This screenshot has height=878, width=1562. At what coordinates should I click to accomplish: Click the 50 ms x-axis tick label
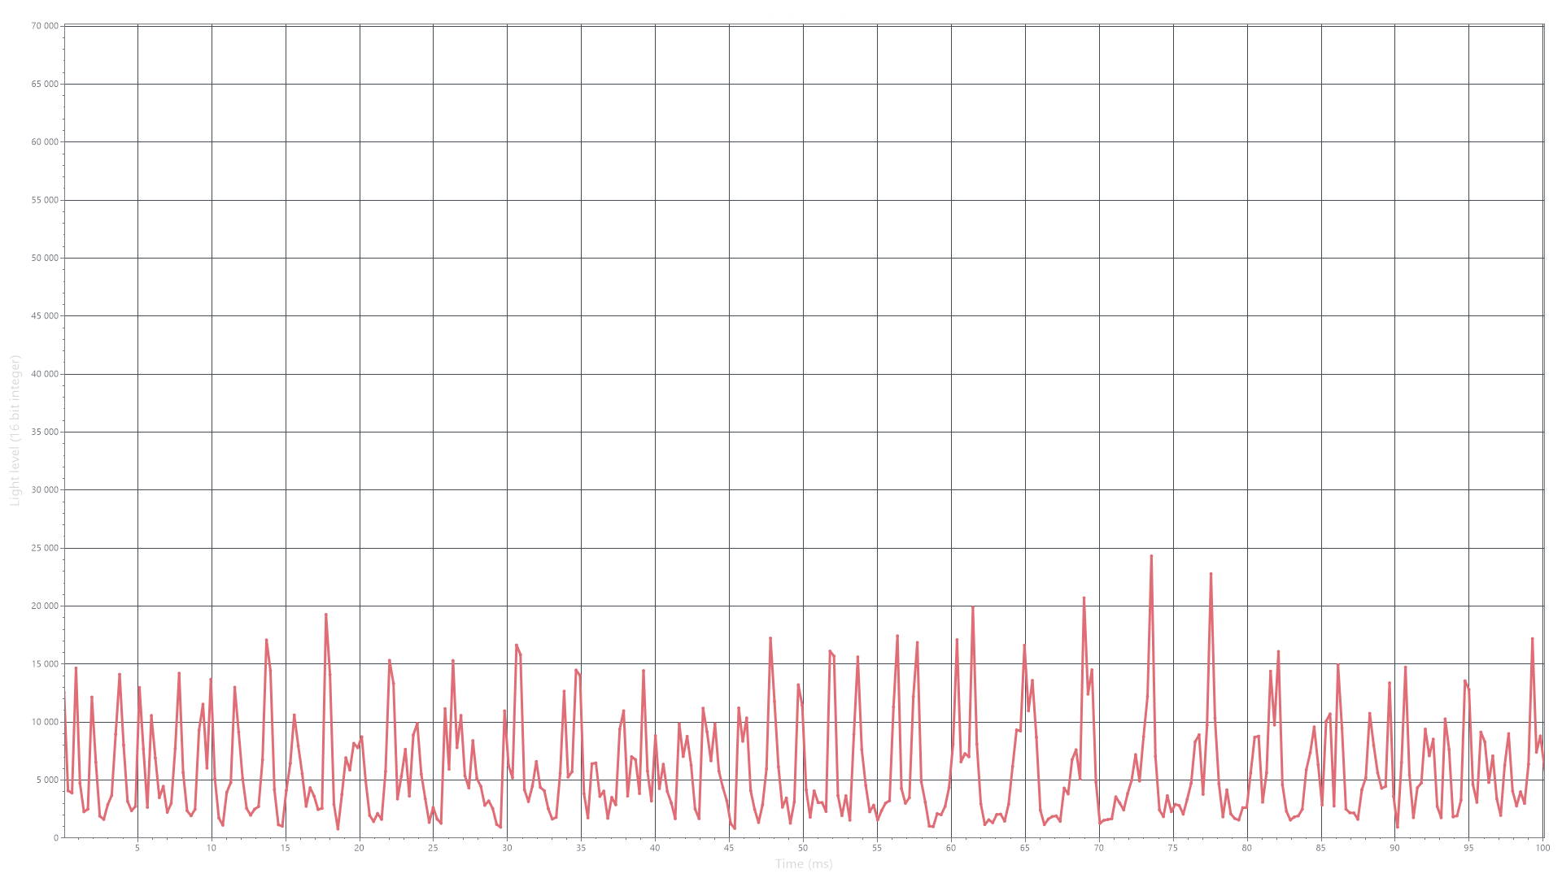click(803, 848)
